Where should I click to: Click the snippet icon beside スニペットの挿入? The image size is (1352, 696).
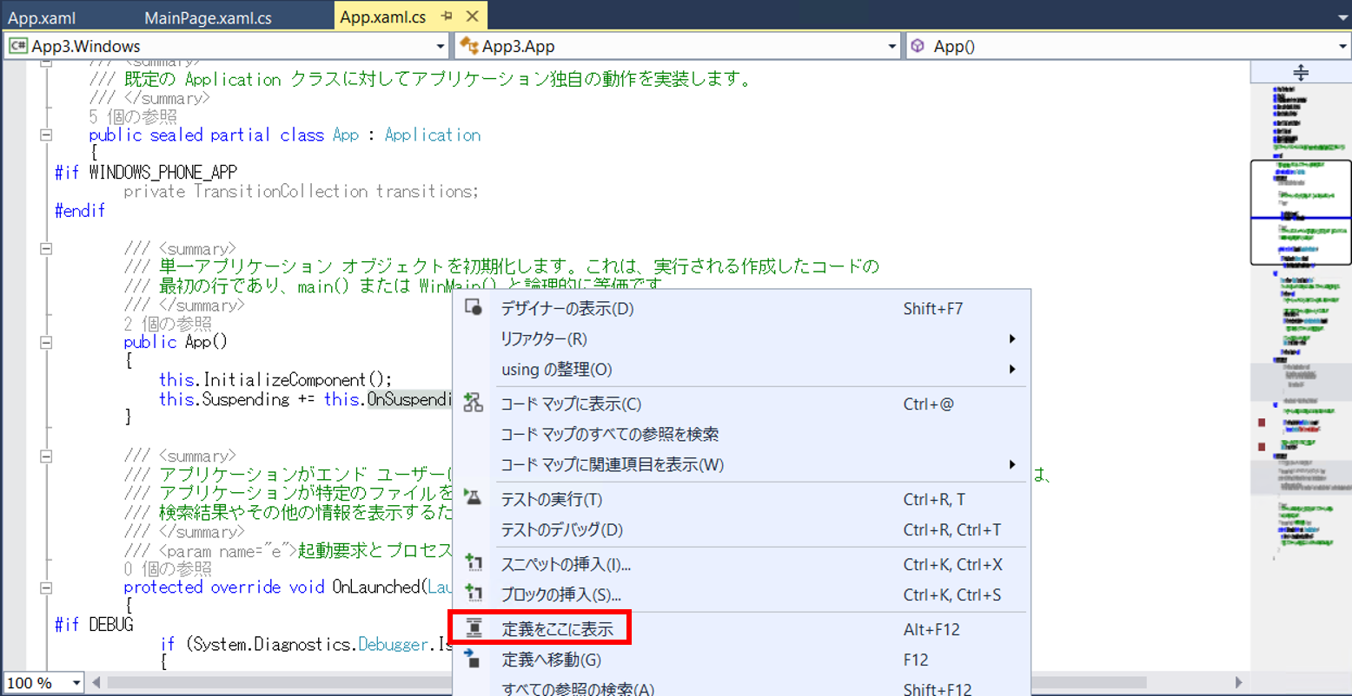tap(474, 563)
